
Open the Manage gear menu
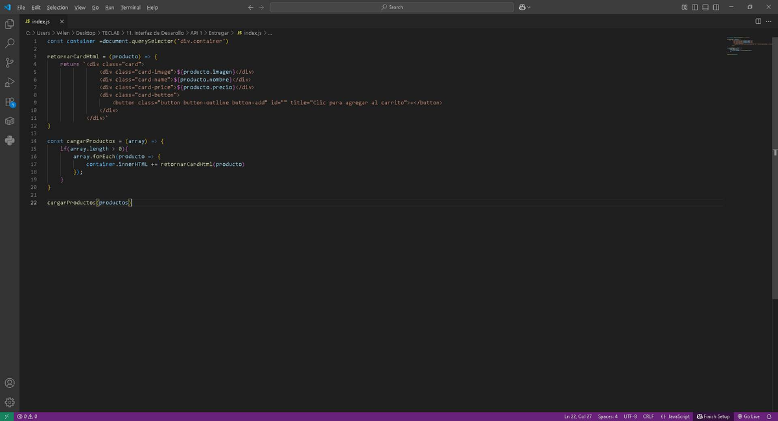(x=10, y=402)
